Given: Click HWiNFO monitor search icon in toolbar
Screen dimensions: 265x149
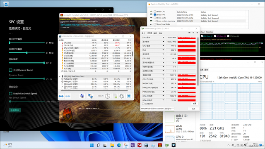Looking at the screenshot, I should [82, 96].
